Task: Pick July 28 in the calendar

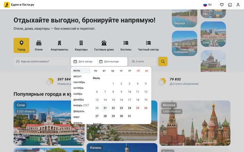Action: coord(105,116)
